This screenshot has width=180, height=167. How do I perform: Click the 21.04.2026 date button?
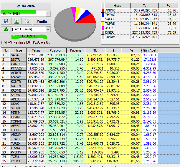[26, 6]
